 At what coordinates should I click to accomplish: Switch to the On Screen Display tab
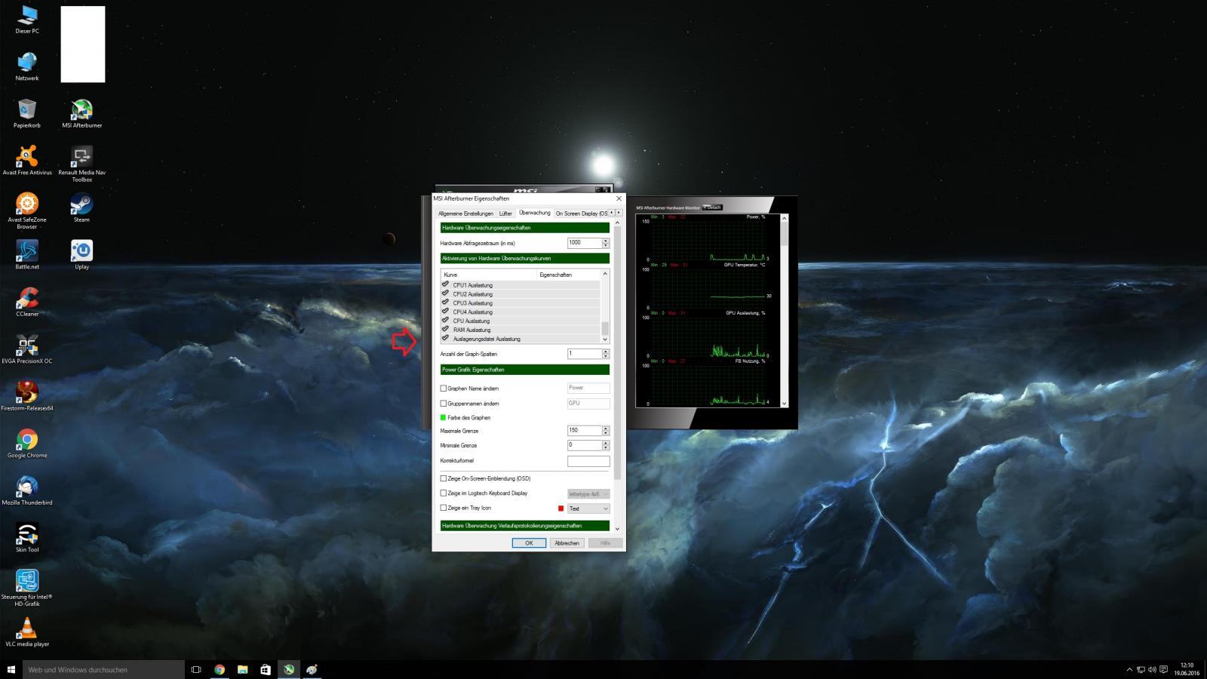click(581, 214)
